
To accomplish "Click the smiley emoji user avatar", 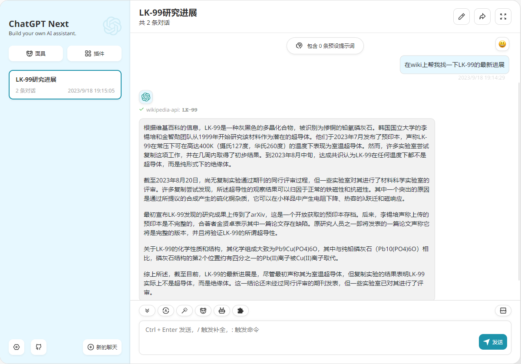I will tap(502, 44).
